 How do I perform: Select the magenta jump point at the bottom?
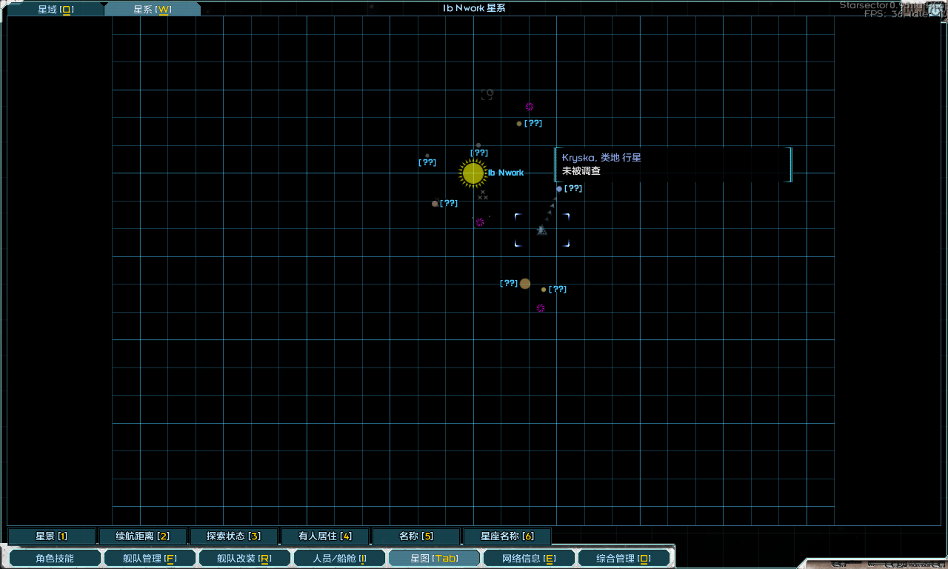tap(541, 308)
